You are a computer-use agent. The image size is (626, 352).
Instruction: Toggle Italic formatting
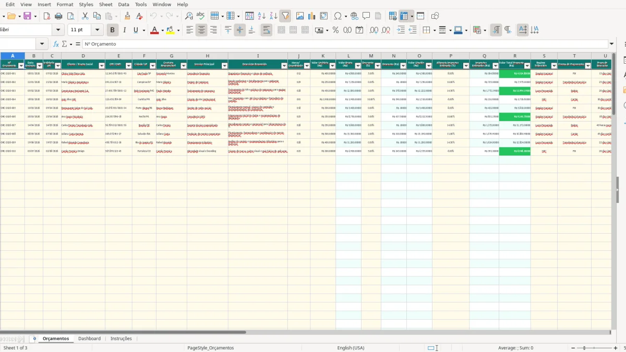pyautogui.click(x=124, y=30)
